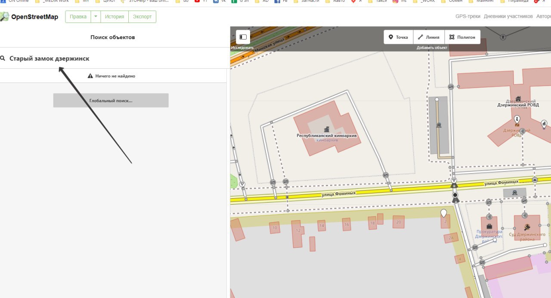Expand the dropdown arrow beside Правка
This screenshot has height=298, width=551.
96,17
